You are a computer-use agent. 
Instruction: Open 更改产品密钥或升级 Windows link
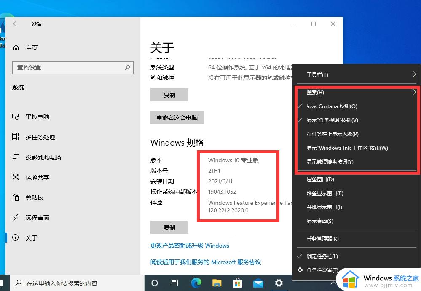[190, 246]
